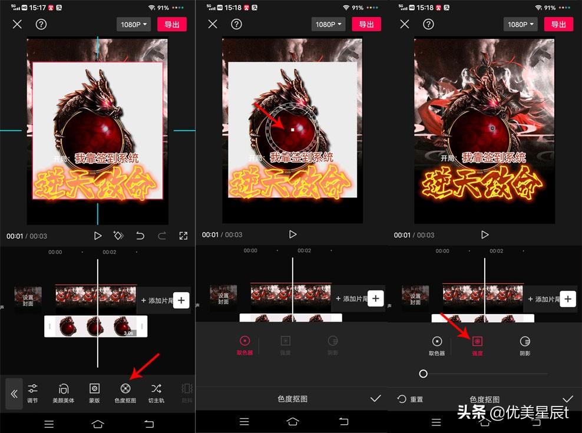Tap the plus add-clip button in right screen
The width and height of the screenshot is (582, 433).
(568, 299)
